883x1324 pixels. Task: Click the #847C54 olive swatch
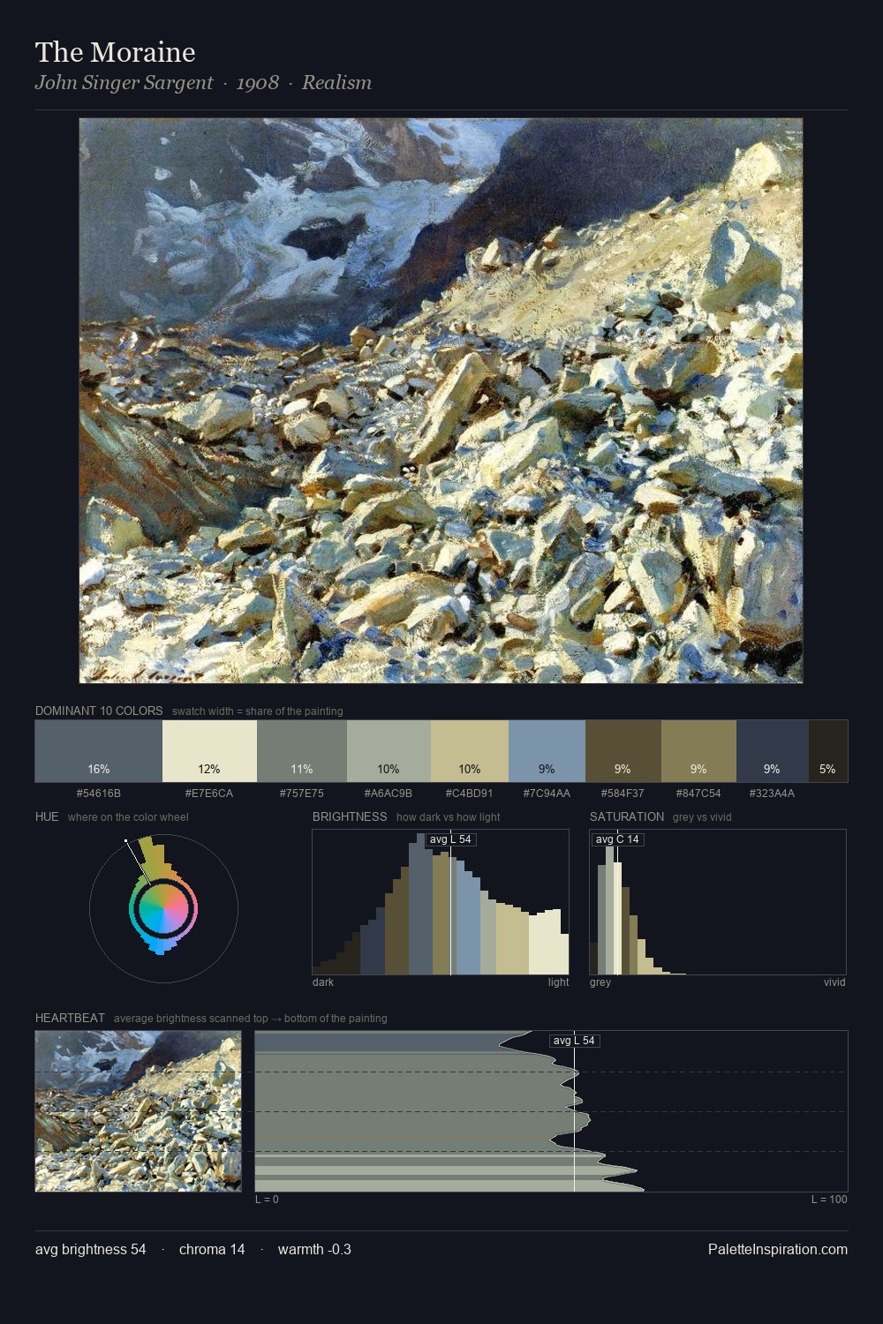698,751
